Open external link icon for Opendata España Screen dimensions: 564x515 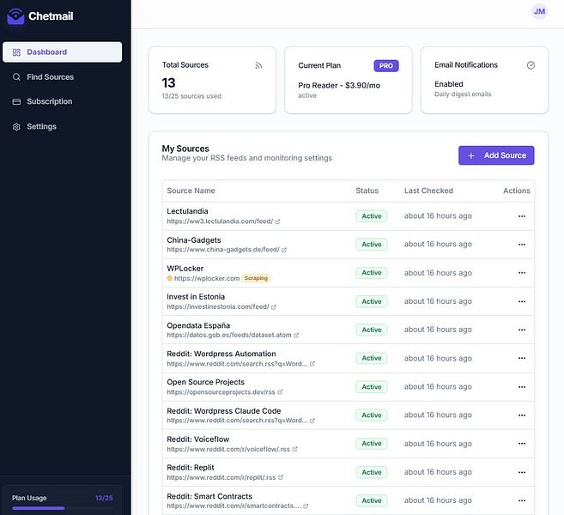click(296, 336)
